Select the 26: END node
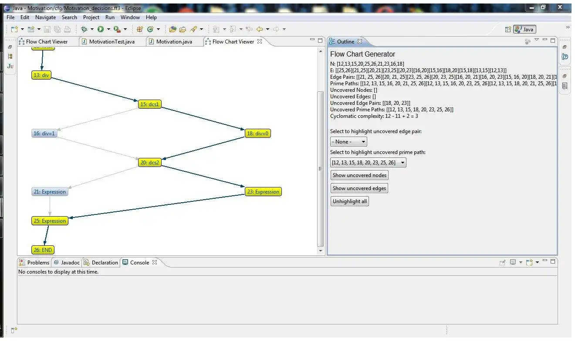 point(43,250)
